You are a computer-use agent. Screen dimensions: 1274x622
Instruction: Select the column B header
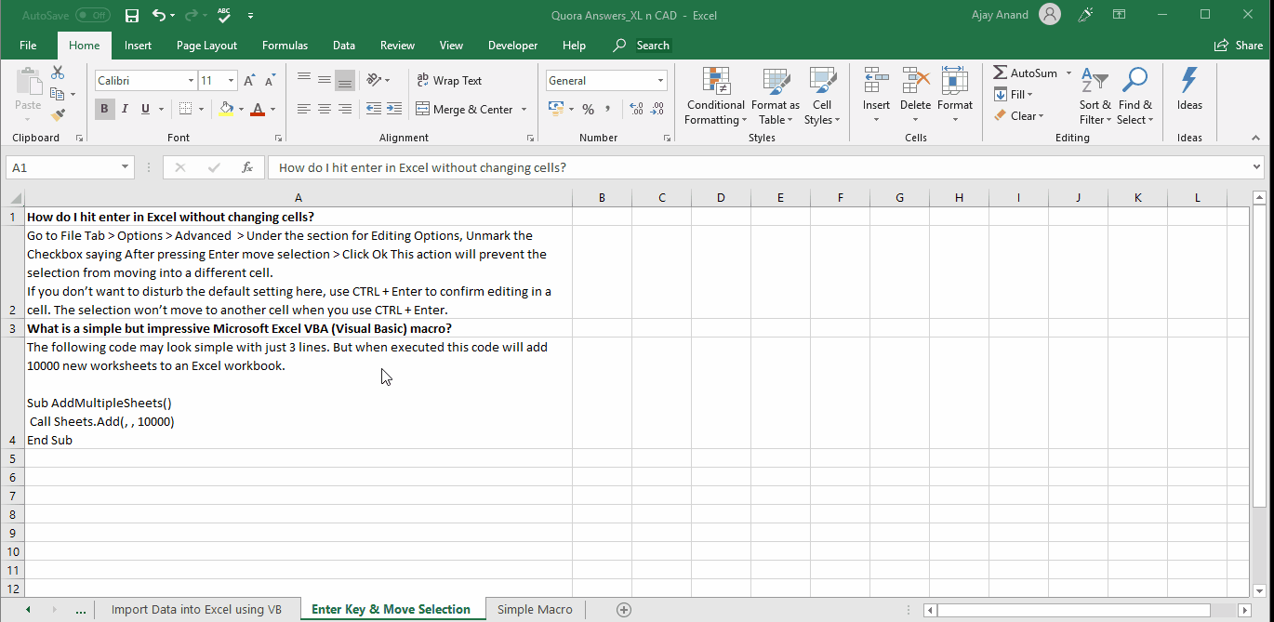coord(602,198)
